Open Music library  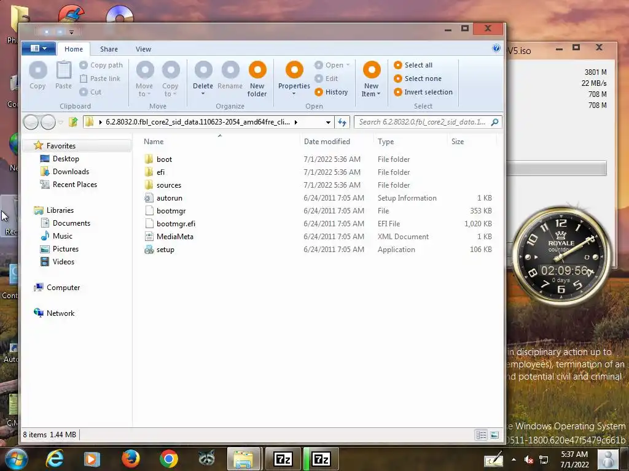63,236
